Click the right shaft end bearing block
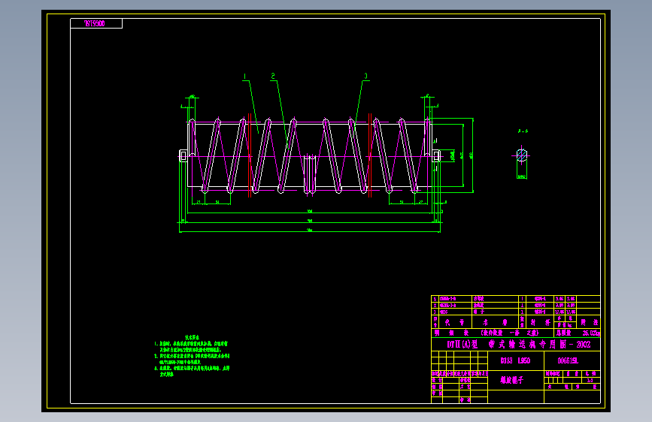 (437, 155)
